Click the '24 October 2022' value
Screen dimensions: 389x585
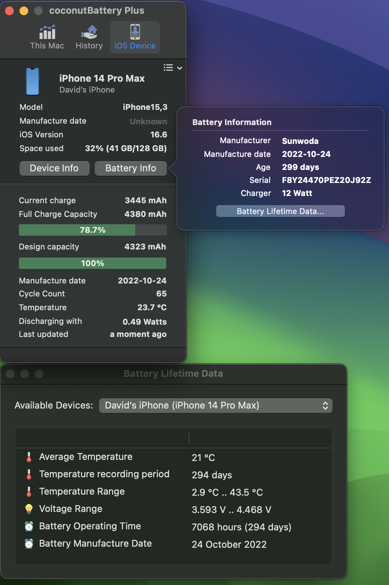click(x=229, y=545)
